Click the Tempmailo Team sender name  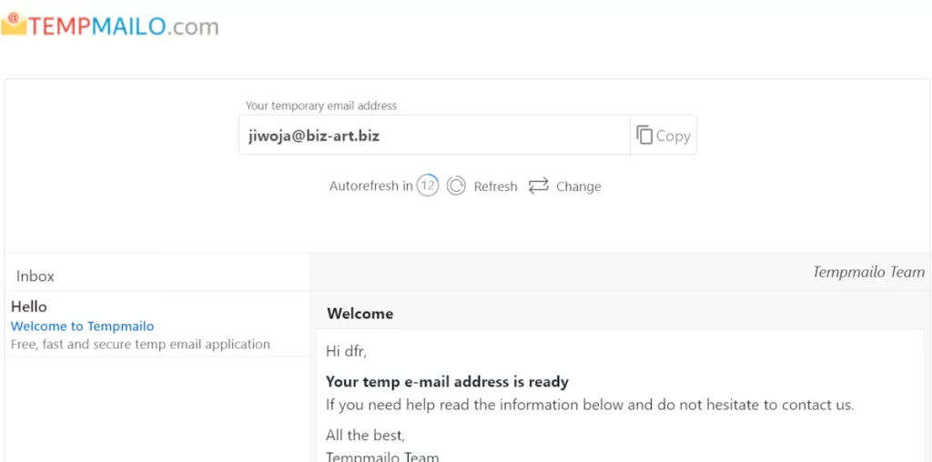pyautogui.click(x=868, y=272)
